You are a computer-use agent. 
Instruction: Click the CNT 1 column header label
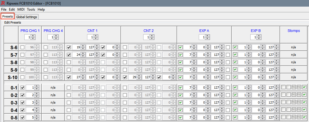pyautogui.click(x=92, y=31)
